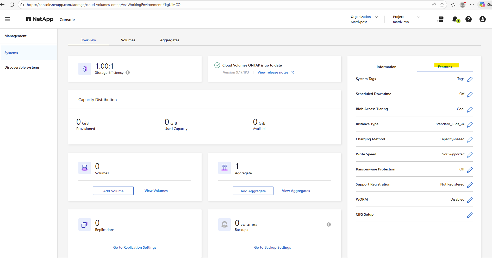
Task: Edit Ransomware Protection setting pencil icon
Action: point(470,170)
